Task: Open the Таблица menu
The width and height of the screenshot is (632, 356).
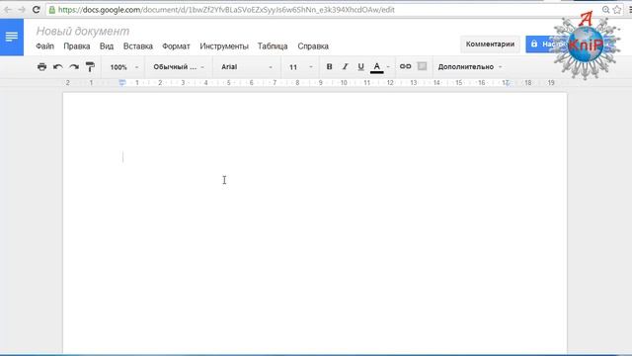Action: click(273, 46)
